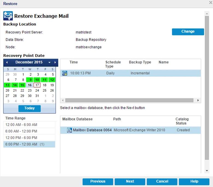
Task: Select December 1 on the calendar
Action: pyautogui.click(x=23, y=74)
